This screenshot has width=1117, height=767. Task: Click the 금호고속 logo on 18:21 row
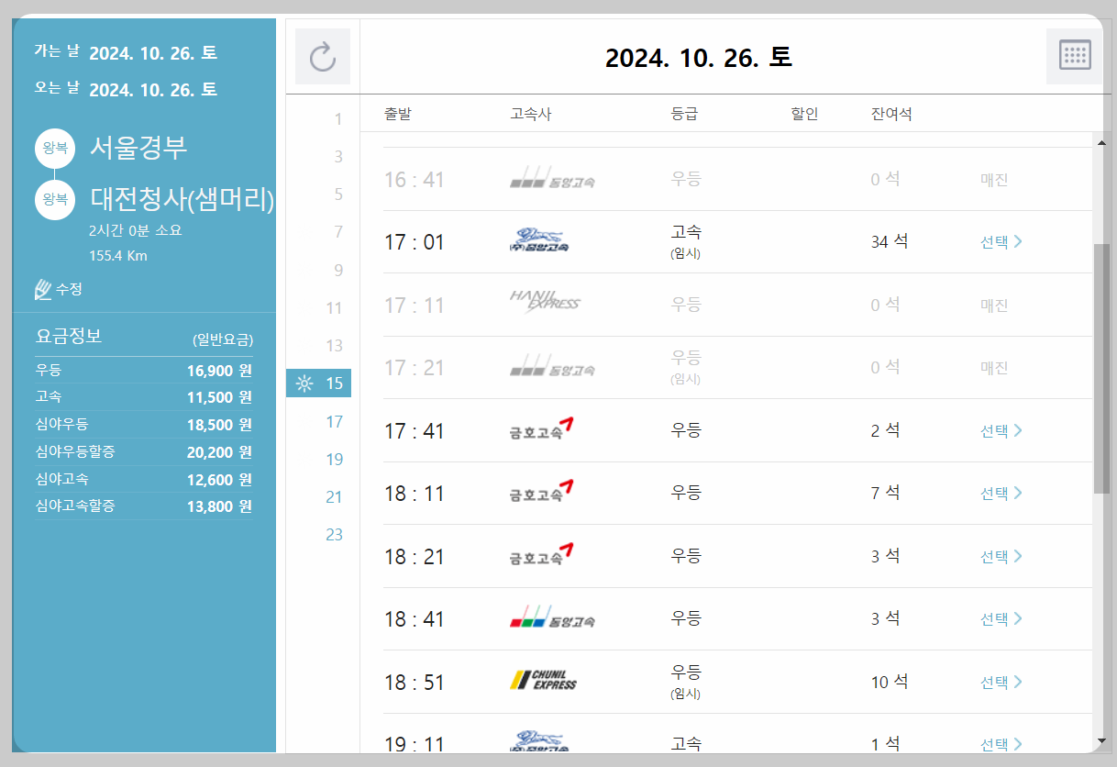pyautogui.click(x=542, y=555)
